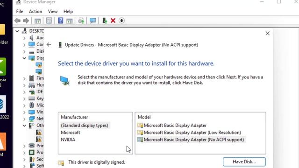Expand the Human Interface Devices category
Screen dimensions: 299x168
[24, 85]
